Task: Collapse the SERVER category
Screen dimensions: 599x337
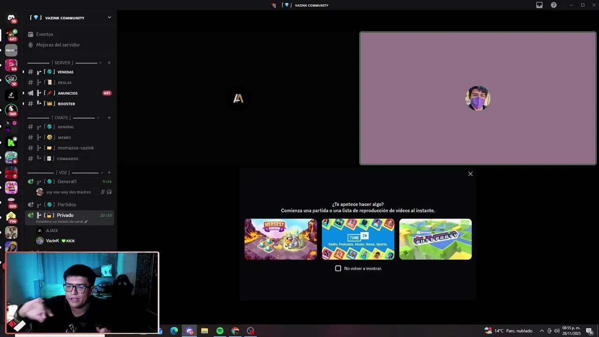Action: (x=100, y=63)
